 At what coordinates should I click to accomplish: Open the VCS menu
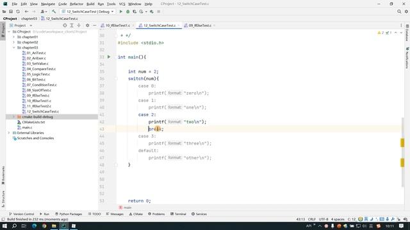point(122,4)
